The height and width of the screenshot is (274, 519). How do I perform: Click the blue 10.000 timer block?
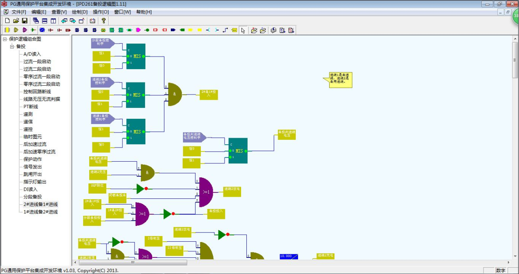click(289, 257)
